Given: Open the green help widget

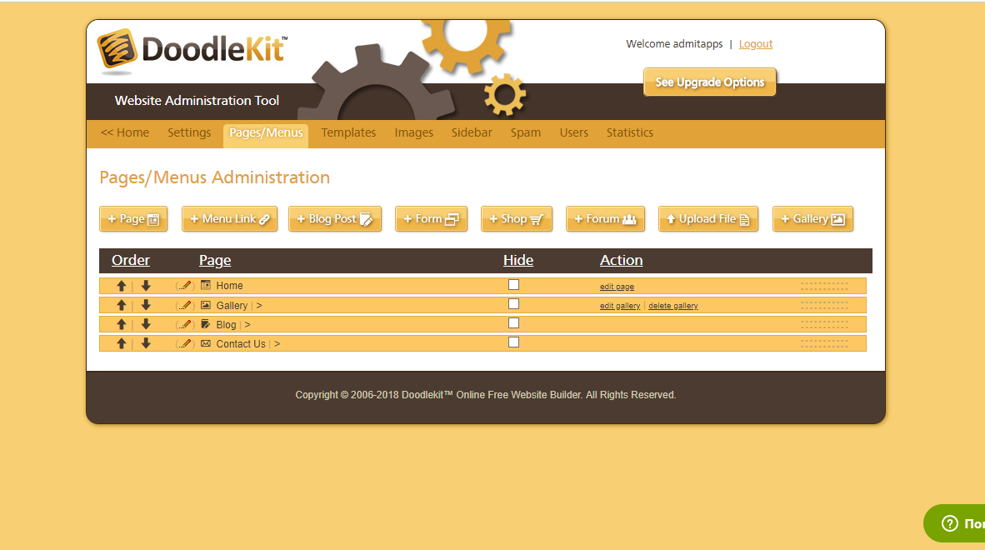Looking at the screenshot, I should (x=955, y=523).
